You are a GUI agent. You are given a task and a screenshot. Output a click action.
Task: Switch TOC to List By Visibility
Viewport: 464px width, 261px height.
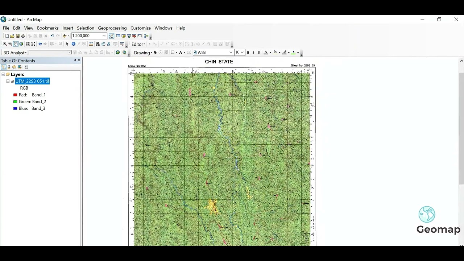pyautogui.click(x=14, y=67)
